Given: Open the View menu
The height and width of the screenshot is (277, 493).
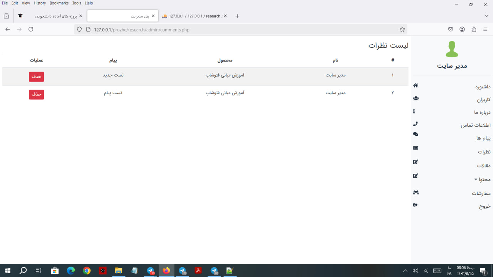Looking at the screenshot, I should point(26,3).
